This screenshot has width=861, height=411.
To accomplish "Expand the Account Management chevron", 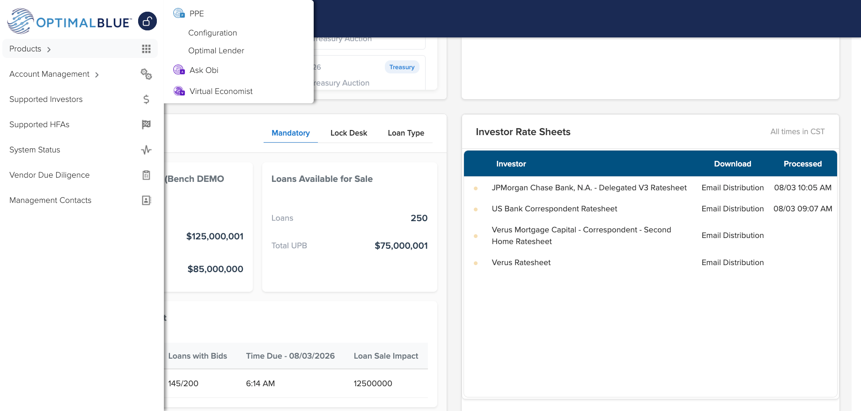I will coord(97,74).
